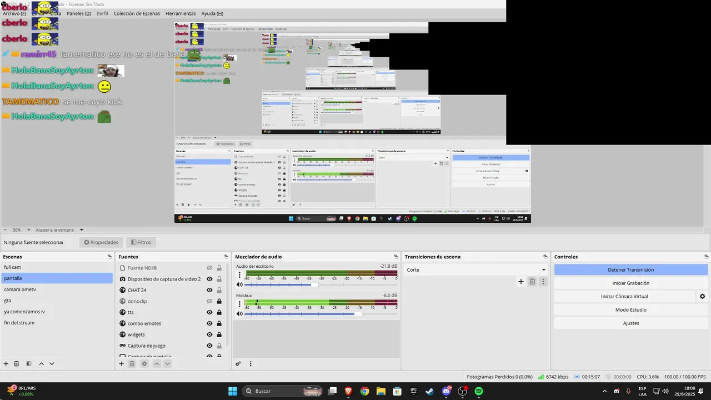Undock the Mezclador de audio panel

click(395, 257)
